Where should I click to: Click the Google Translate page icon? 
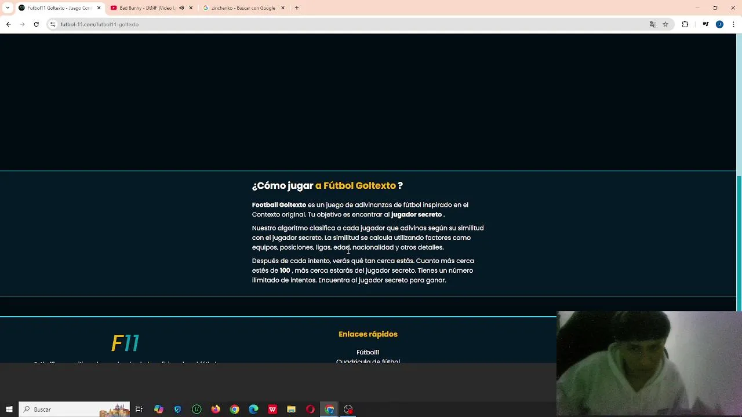pyautogui.click(x=653, y=24)
